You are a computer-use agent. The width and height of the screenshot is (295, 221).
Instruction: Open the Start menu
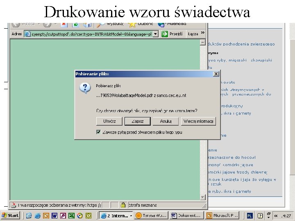(11, 215)
